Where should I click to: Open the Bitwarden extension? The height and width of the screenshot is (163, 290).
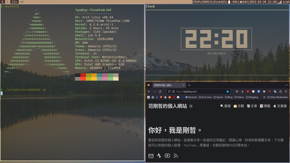[259, 91]
